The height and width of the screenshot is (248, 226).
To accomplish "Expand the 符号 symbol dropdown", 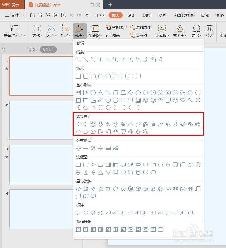I will [196, 31].
